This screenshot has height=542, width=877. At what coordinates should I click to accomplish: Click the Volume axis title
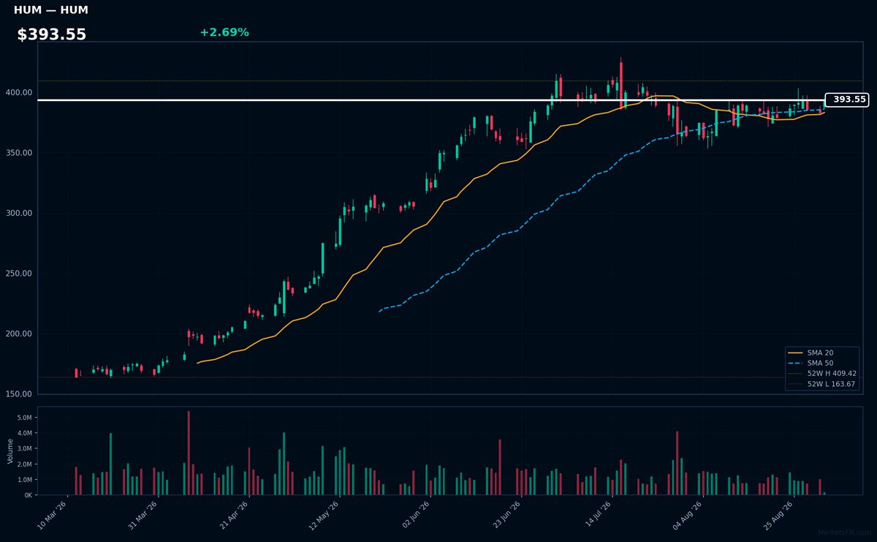pos(10,451)
